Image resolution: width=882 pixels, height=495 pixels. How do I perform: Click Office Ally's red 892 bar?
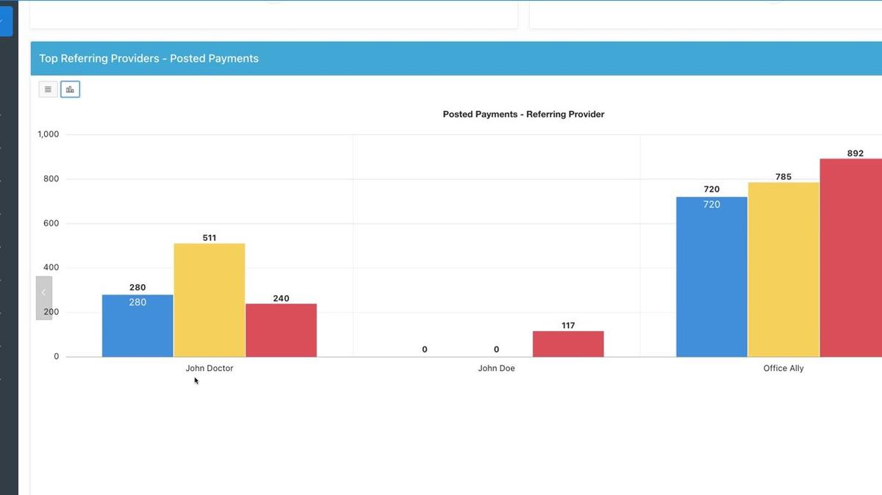pyautogui.click(x=853, y=257)
